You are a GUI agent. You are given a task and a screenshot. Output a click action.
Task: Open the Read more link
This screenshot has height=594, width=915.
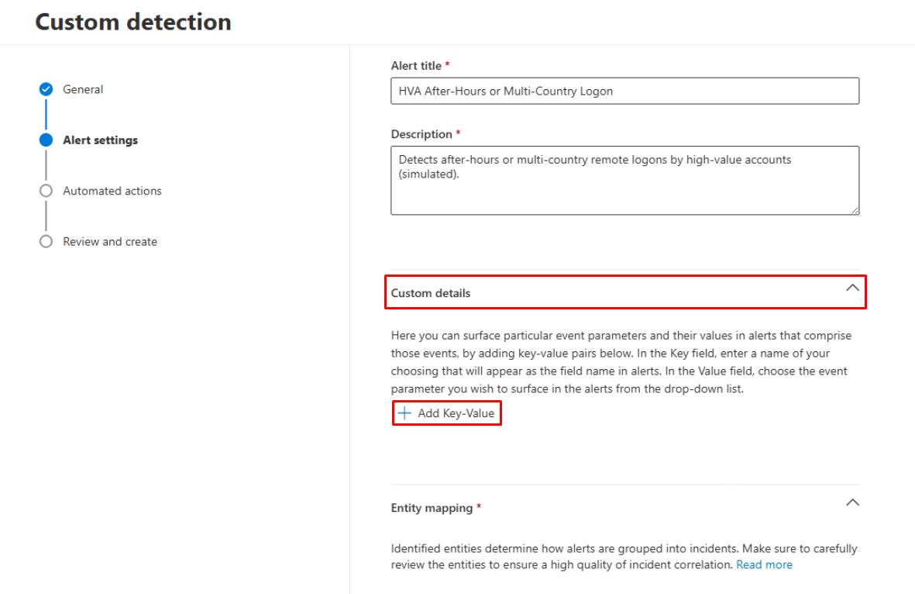(x=764, y=565)
